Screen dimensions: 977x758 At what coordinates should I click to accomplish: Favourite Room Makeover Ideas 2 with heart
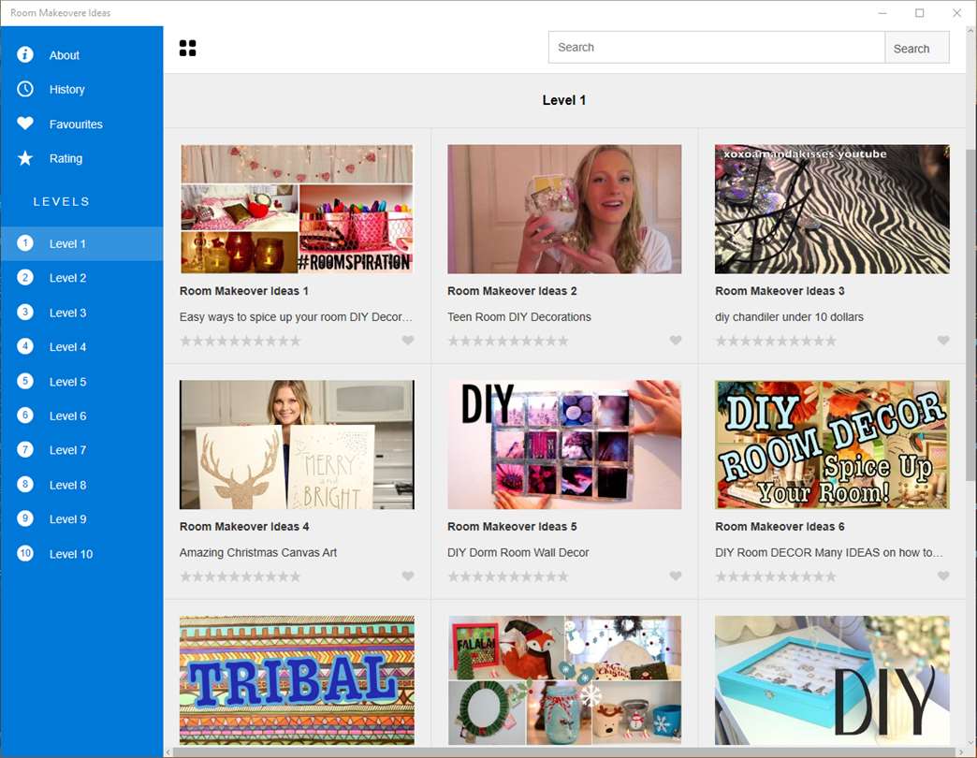(x=676, y=340)
